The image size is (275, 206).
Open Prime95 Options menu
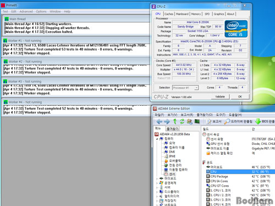point(41,12)
